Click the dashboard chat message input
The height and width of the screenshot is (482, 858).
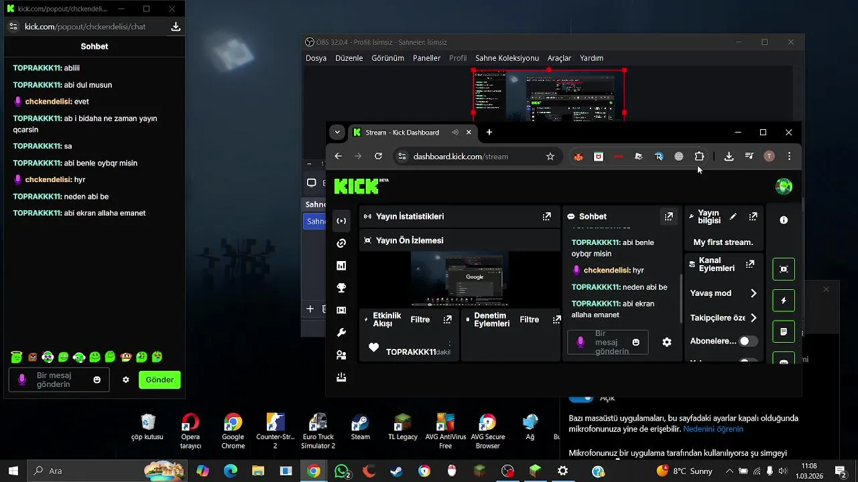click(607, 342)
